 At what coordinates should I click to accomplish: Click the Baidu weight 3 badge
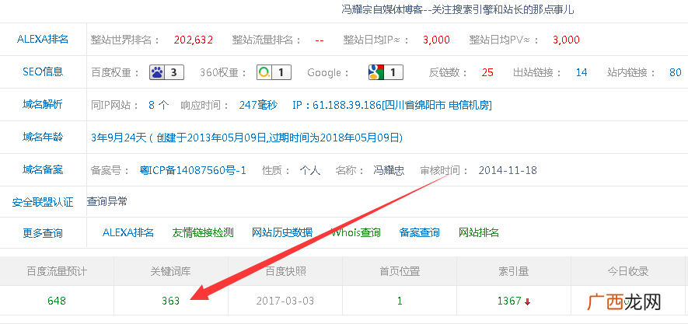pos(166,72)
